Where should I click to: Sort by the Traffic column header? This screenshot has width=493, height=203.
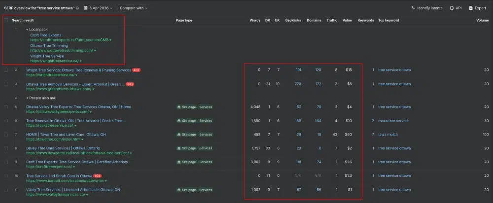tap(332, 20)
